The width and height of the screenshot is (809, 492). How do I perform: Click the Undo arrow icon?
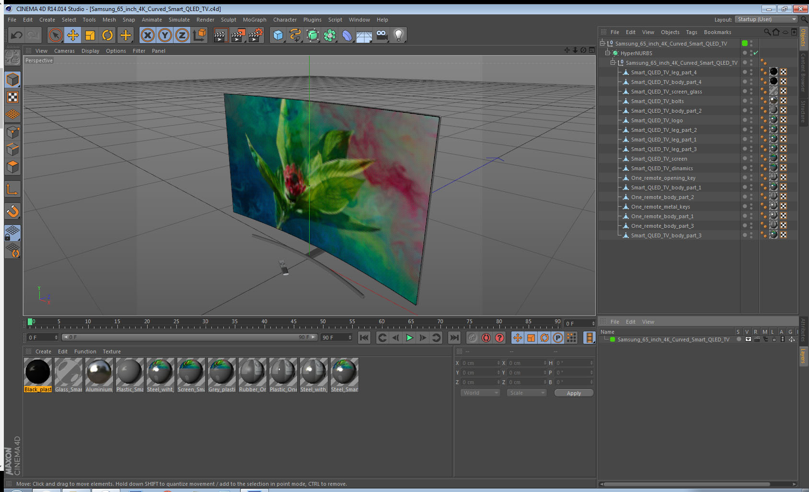click(17, 35)
